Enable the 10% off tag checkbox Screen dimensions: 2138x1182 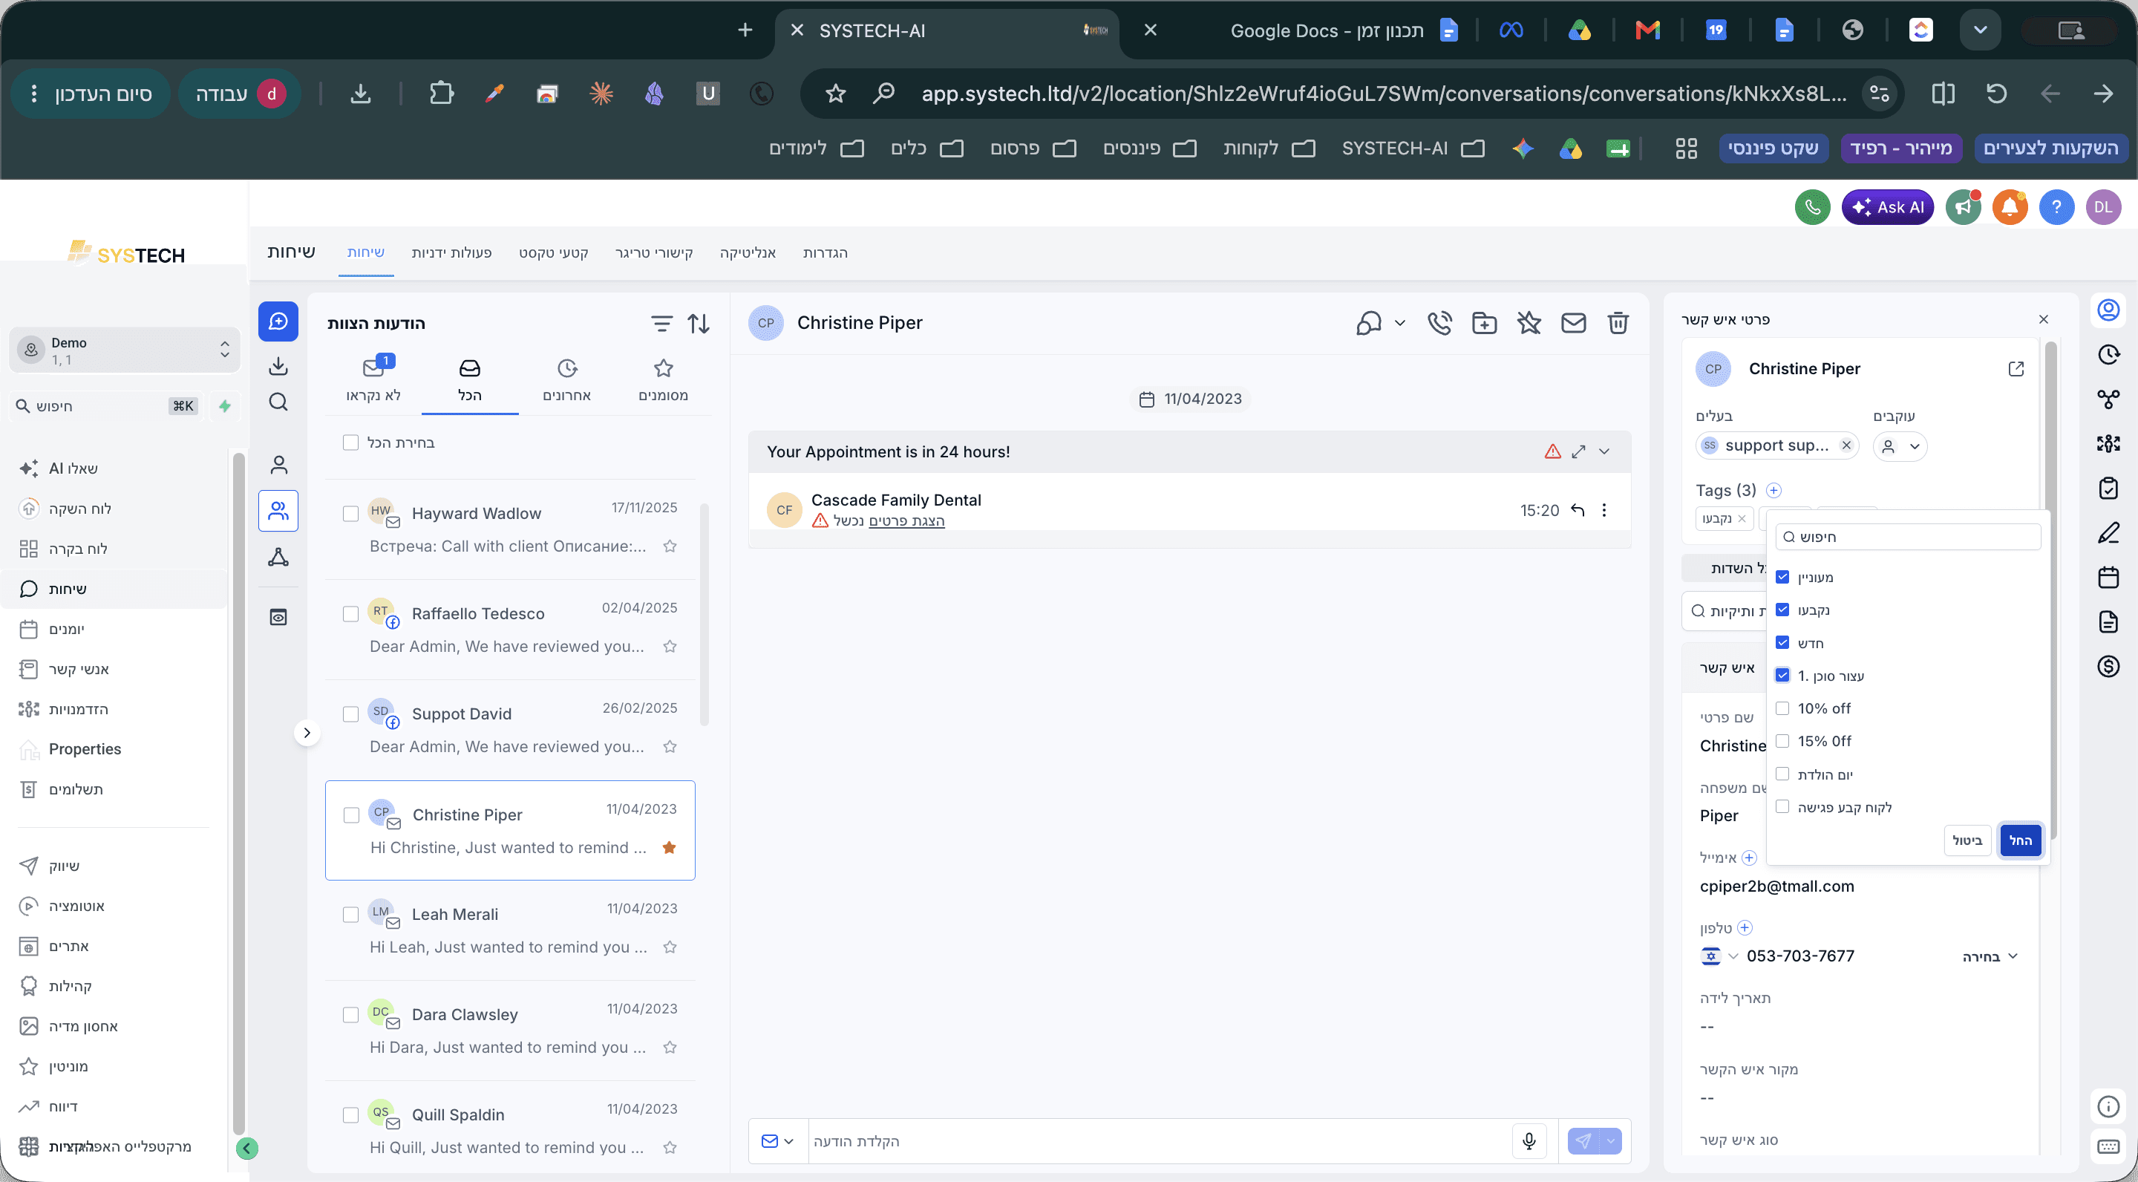click(x=1782, y=708)
